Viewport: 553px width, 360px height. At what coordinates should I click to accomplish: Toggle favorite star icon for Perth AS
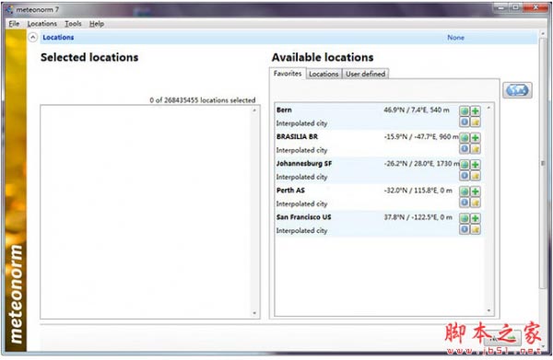click(x=476, y=203)
